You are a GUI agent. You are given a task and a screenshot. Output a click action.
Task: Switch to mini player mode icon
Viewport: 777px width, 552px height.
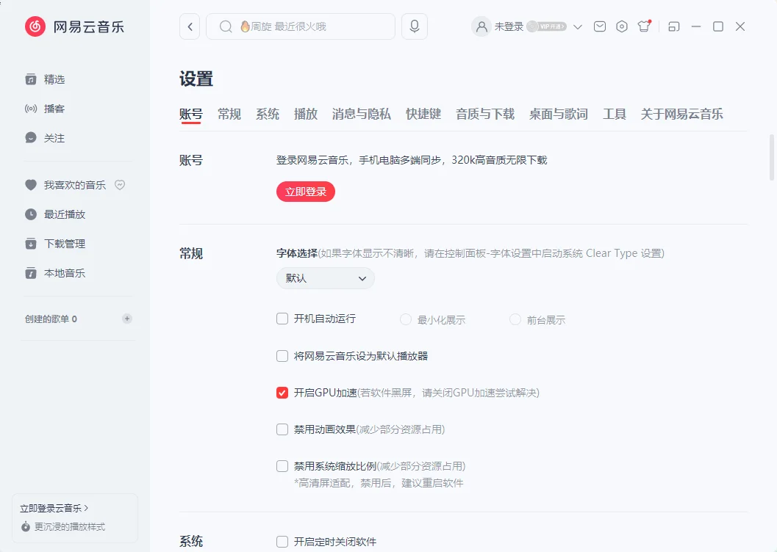[674, 26]
